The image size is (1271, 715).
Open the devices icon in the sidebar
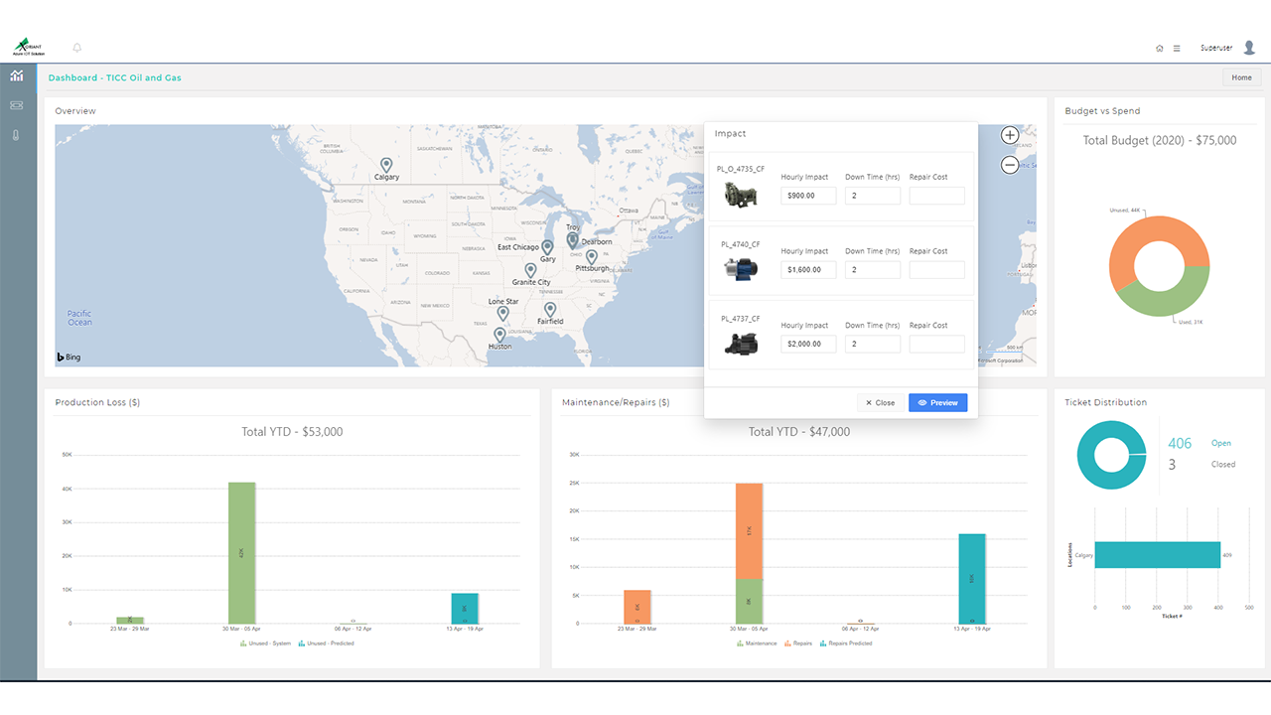coord(17,105)
